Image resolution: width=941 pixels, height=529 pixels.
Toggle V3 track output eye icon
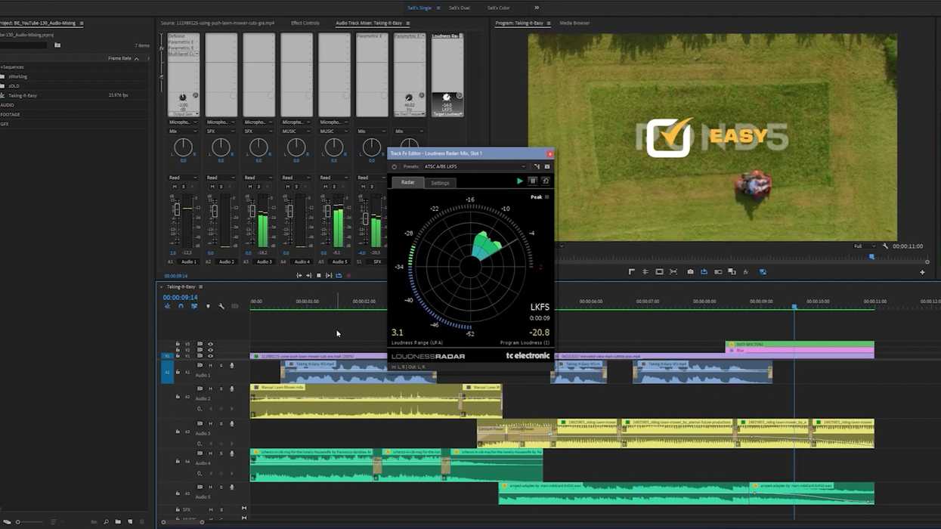(x=210, y=345)
